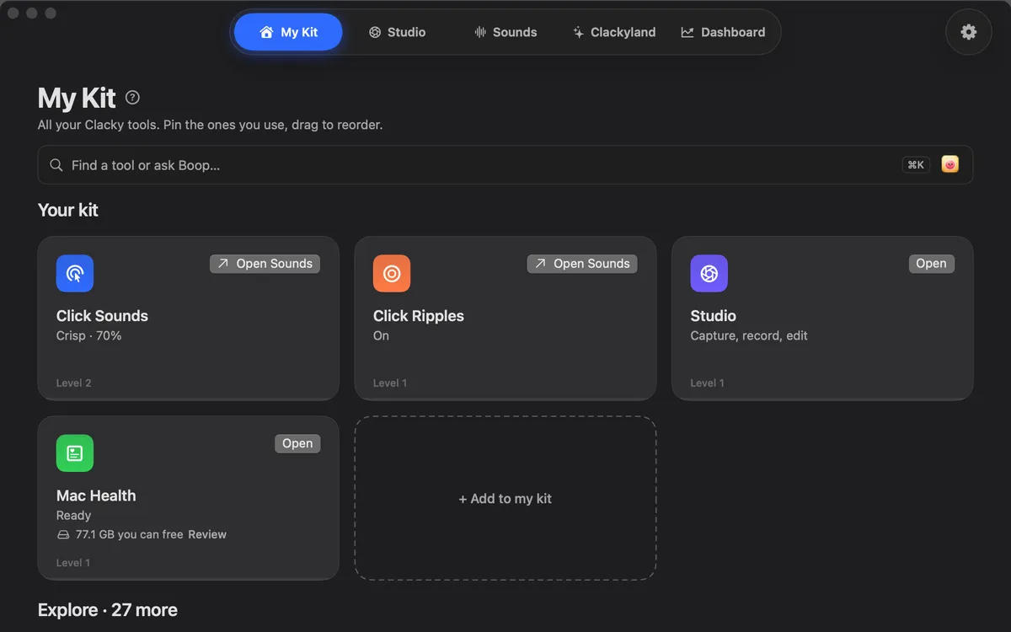Click the On status under Click Ripples
This screenshot has width=1011, height=632.
point(381,335)
